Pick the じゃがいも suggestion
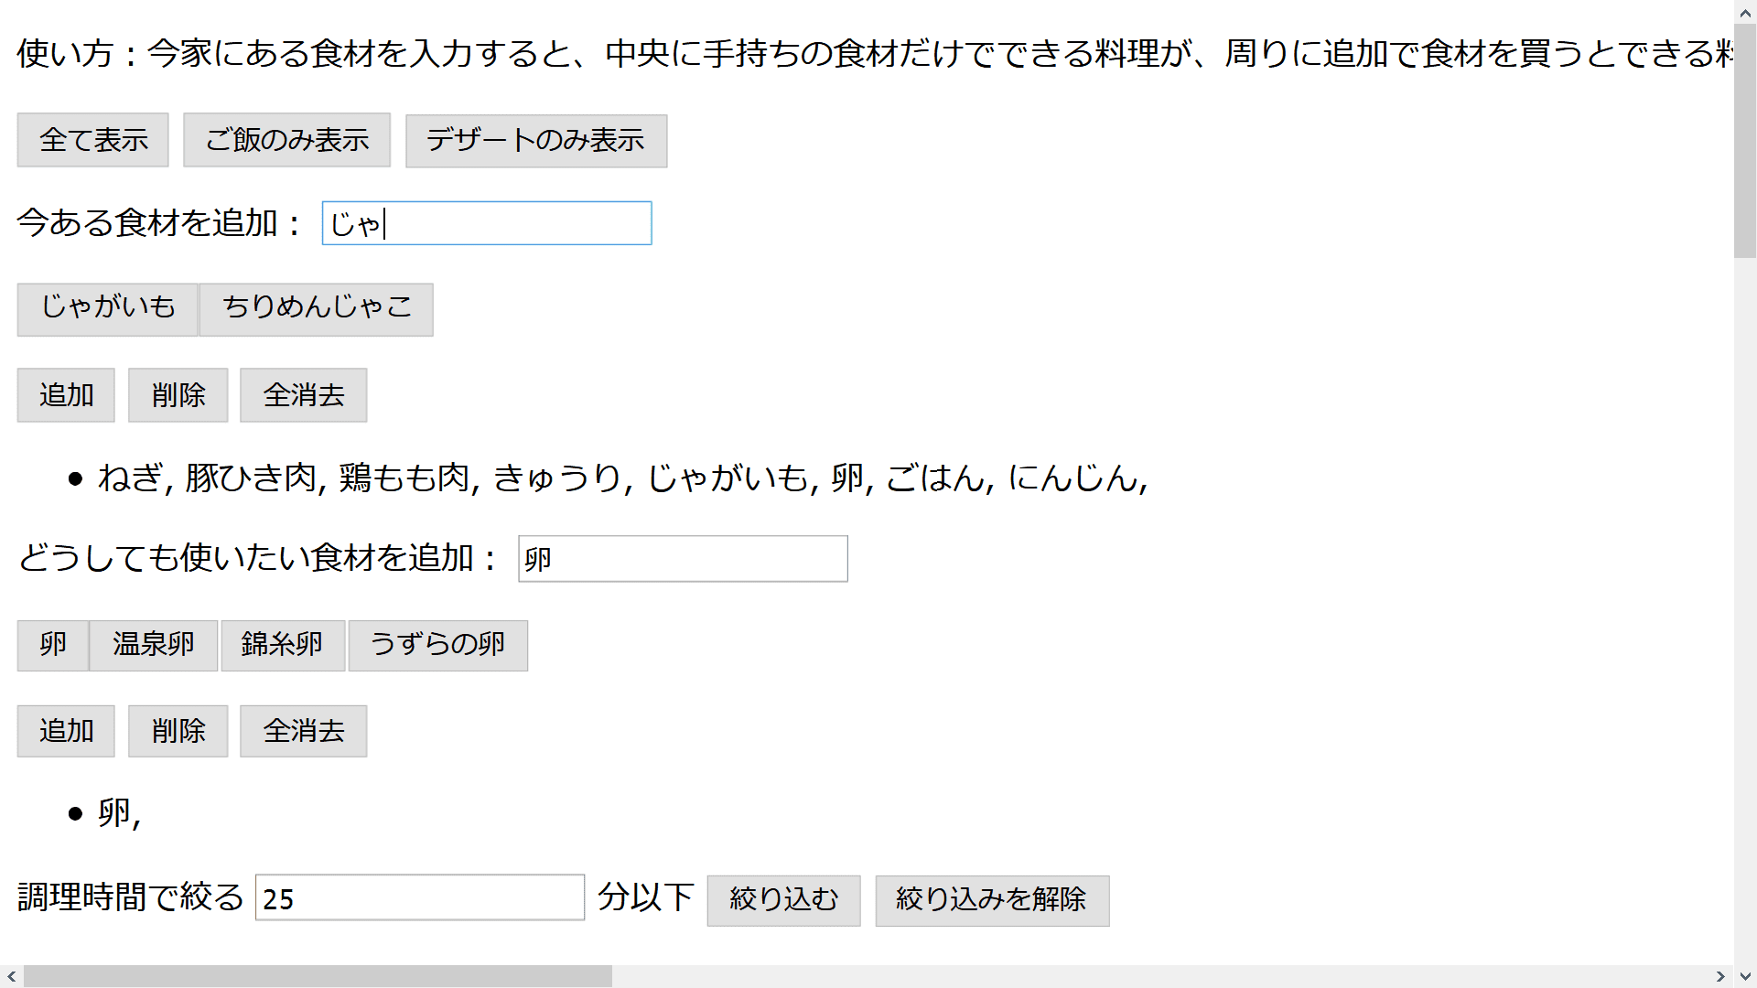This screenshot has width=1757, height=988. [107, 308]
